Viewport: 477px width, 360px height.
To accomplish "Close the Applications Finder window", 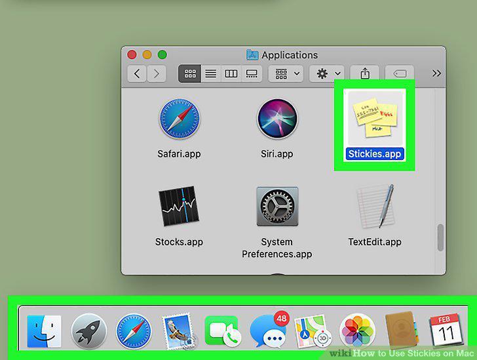I will (132, 55).
